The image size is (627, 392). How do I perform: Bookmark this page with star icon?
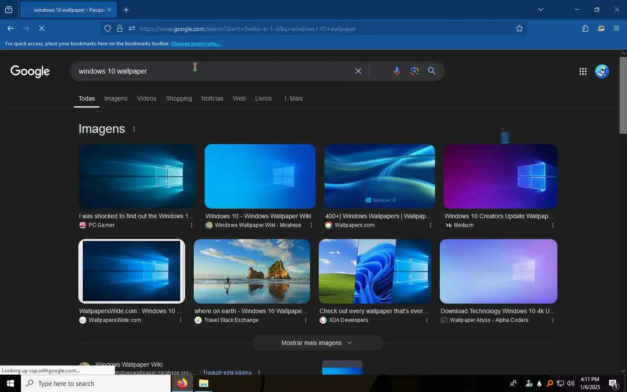coord(519,29)
